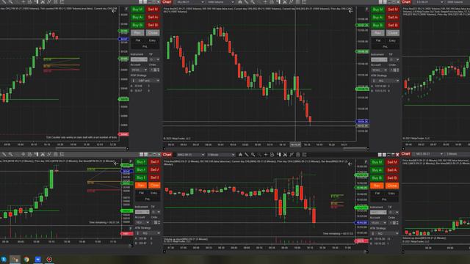Click Sell M in top-center Chart Trader
Viewport: 470px width, 264px height.
tap(393, 10)
